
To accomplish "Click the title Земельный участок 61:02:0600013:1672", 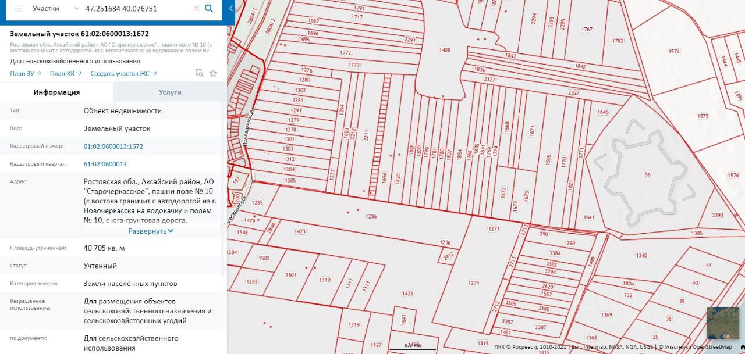I will point(79,34).
